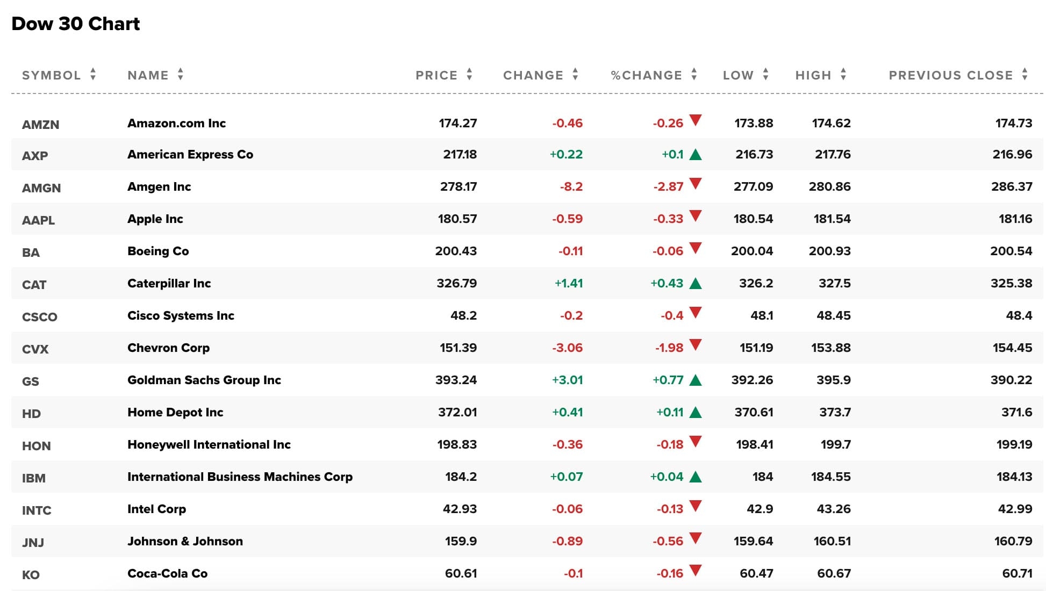1046x591 pixels.
Task: Click the red down triangle beside Chevron Corp
Action: (697, 348)
